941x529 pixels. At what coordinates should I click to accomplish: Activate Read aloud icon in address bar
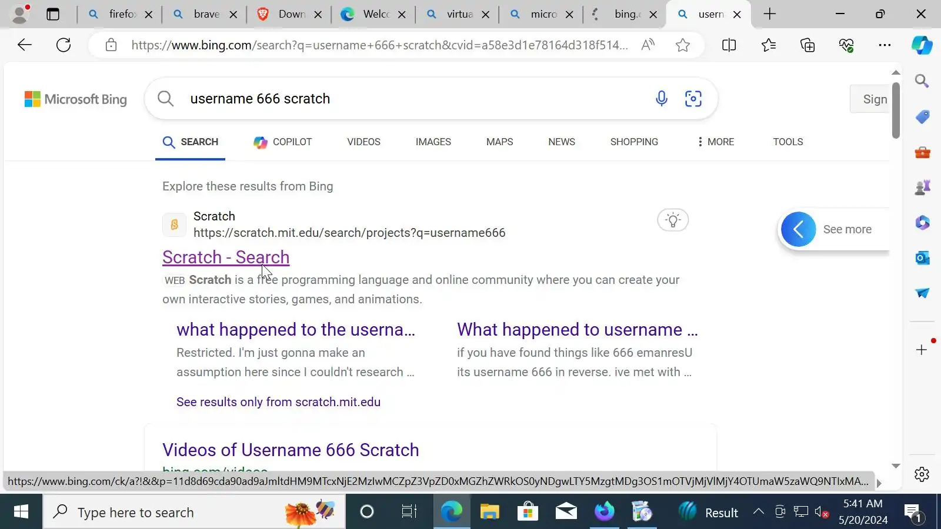point(648,45)
